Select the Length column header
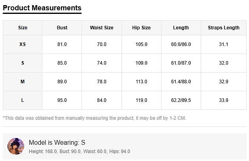The width and height of the screenshot is (249, 161). (181, 28)
